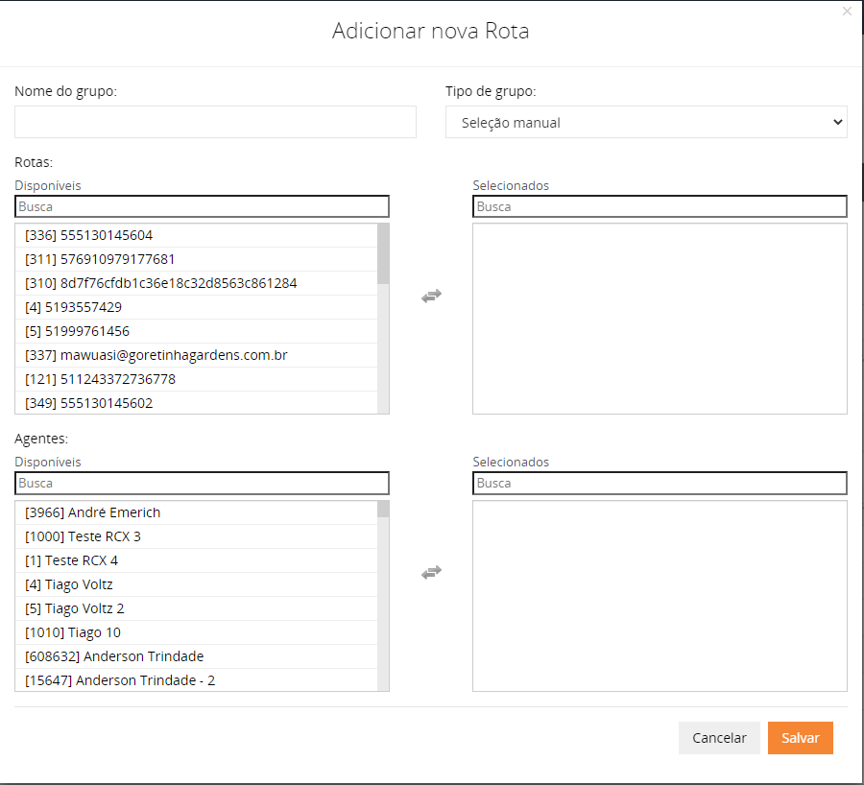Select agent [15647] Anderson Trindade - 2
The width and height of the screenshot is (864, 785).
point(196,679)
